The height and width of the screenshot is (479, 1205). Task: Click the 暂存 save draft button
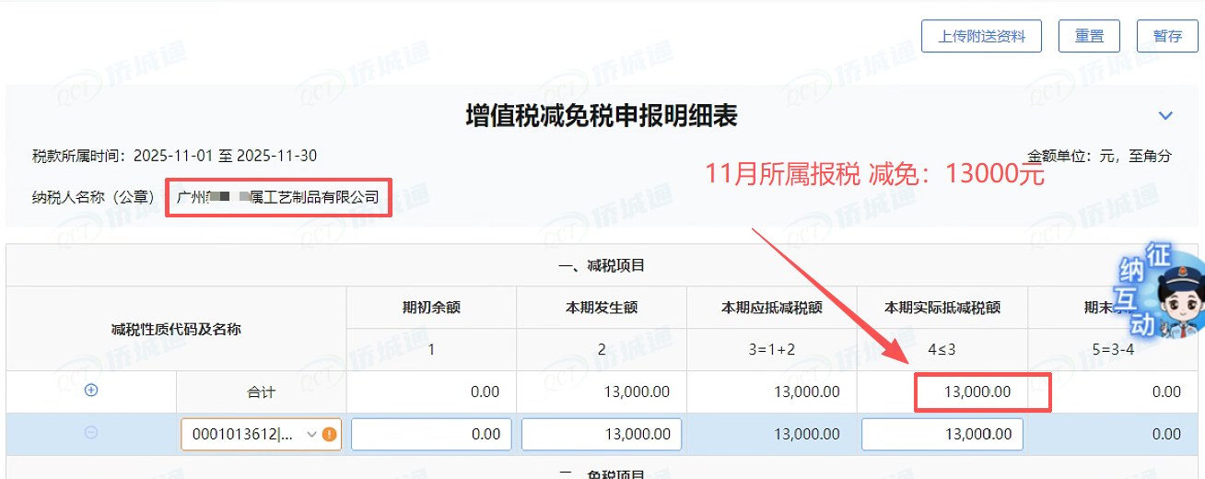coord(1167,36)
